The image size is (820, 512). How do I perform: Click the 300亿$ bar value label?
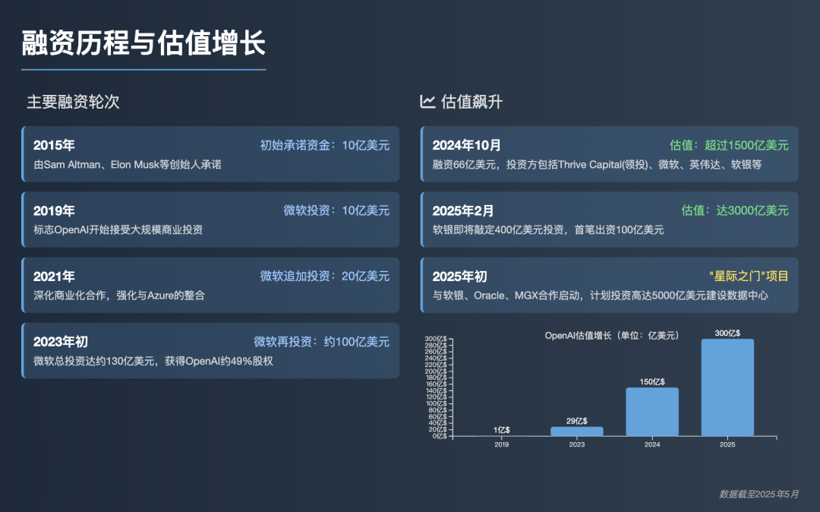click(727, 333)
